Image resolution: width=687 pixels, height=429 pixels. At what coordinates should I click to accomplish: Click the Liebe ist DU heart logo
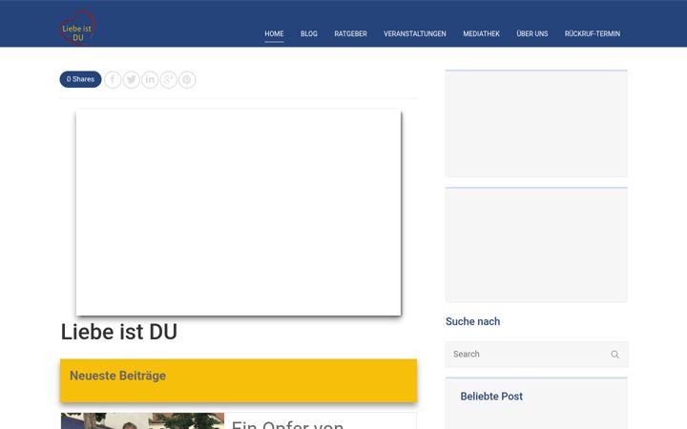coord(77,28)
